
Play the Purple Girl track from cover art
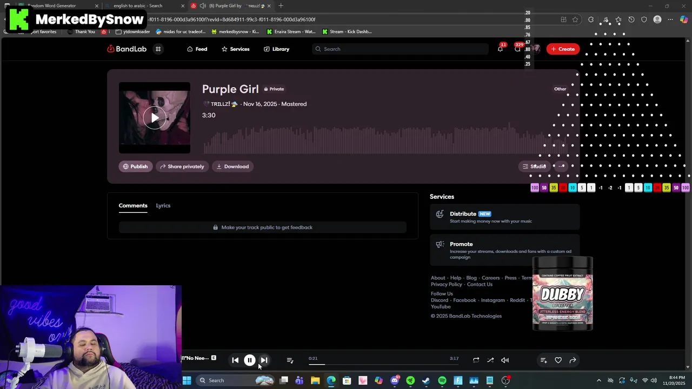(x=155, y=118)
